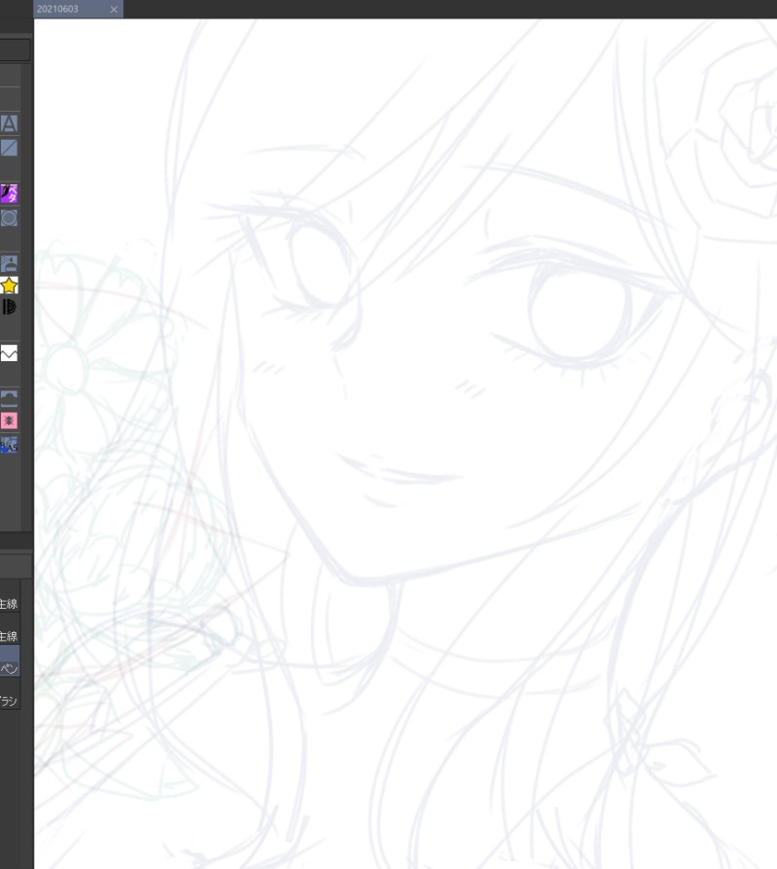
Task: Select the gray circle tool icon
Action: [x=9, y=217]
